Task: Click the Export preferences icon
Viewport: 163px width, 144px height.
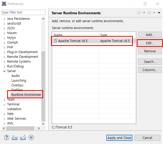Action: (x=23, y=137)
